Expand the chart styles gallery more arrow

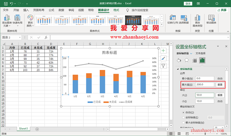162,25
